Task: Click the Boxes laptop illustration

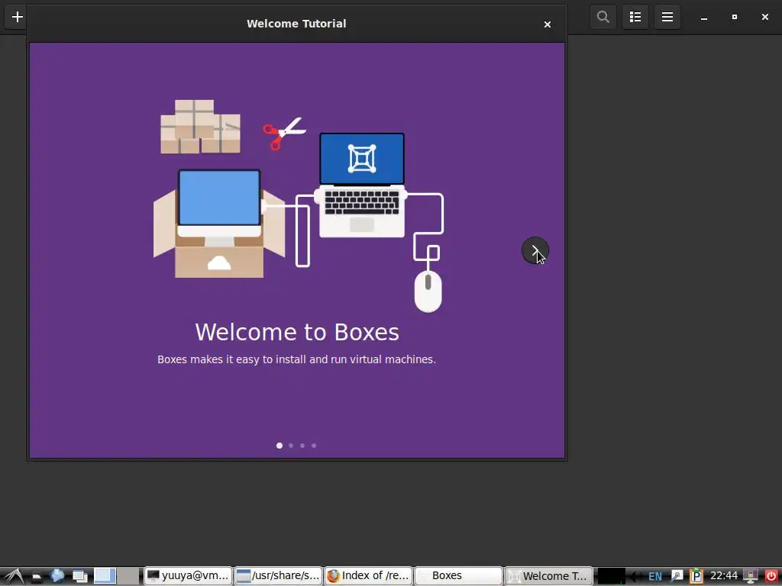Action: point(362,185)
